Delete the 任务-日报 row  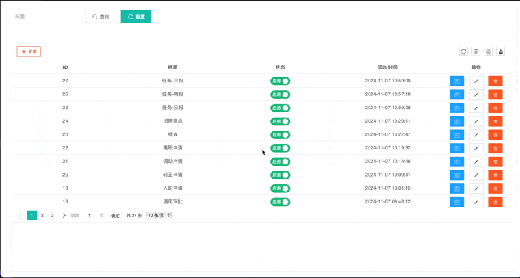[x=495, y=108]
